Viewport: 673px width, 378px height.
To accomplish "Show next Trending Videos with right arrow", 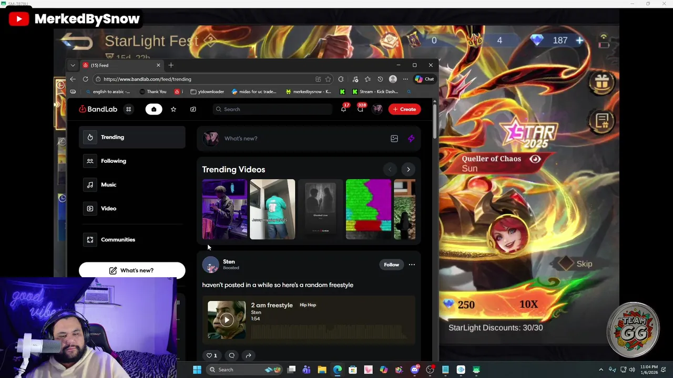I will point(409,170).
